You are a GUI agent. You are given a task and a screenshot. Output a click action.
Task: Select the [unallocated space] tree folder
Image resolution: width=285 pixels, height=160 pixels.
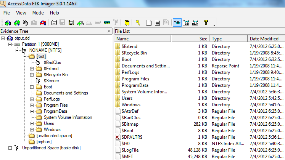click(54, 136)
